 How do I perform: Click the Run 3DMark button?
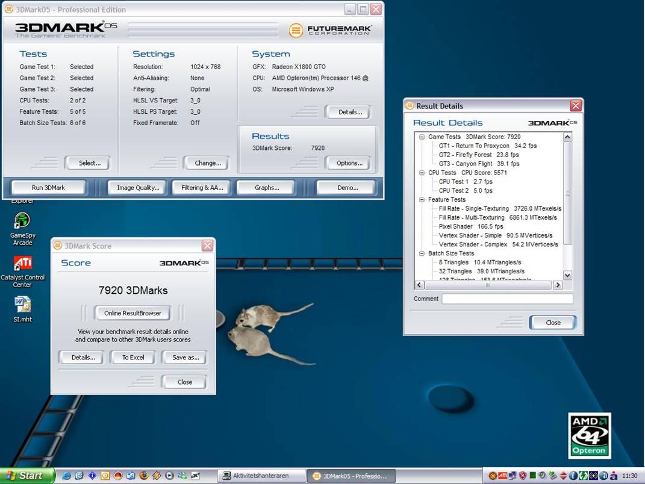[49, 187]
